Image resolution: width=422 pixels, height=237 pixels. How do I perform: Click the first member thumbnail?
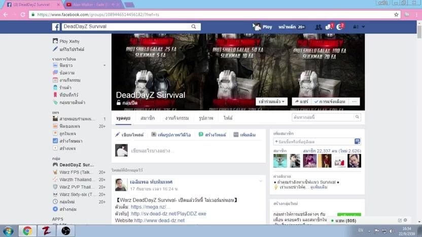click(280, 161)
